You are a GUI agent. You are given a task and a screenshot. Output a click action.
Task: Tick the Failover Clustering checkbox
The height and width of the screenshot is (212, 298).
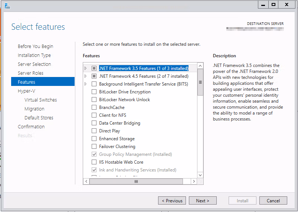pos(94,147)
